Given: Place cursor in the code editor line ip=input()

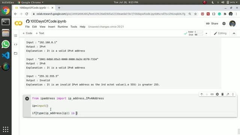Looking at the screenshot, I should (x=40, y=106).
